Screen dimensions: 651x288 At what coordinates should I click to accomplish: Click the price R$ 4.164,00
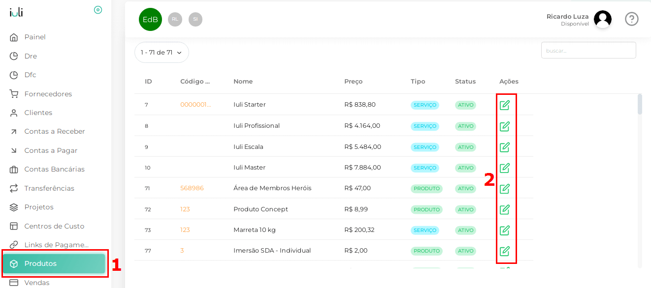362,126
